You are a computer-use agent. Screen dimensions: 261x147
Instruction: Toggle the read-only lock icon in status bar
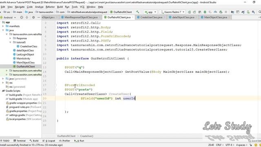[x=251, y=145]
